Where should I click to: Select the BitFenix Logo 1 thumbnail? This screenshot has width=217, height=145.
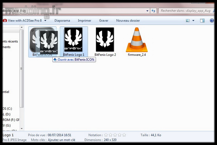point(73,39)
